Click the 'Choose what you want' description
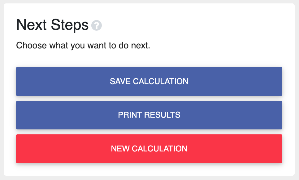299x180 pixels. (x=83, y=46)
